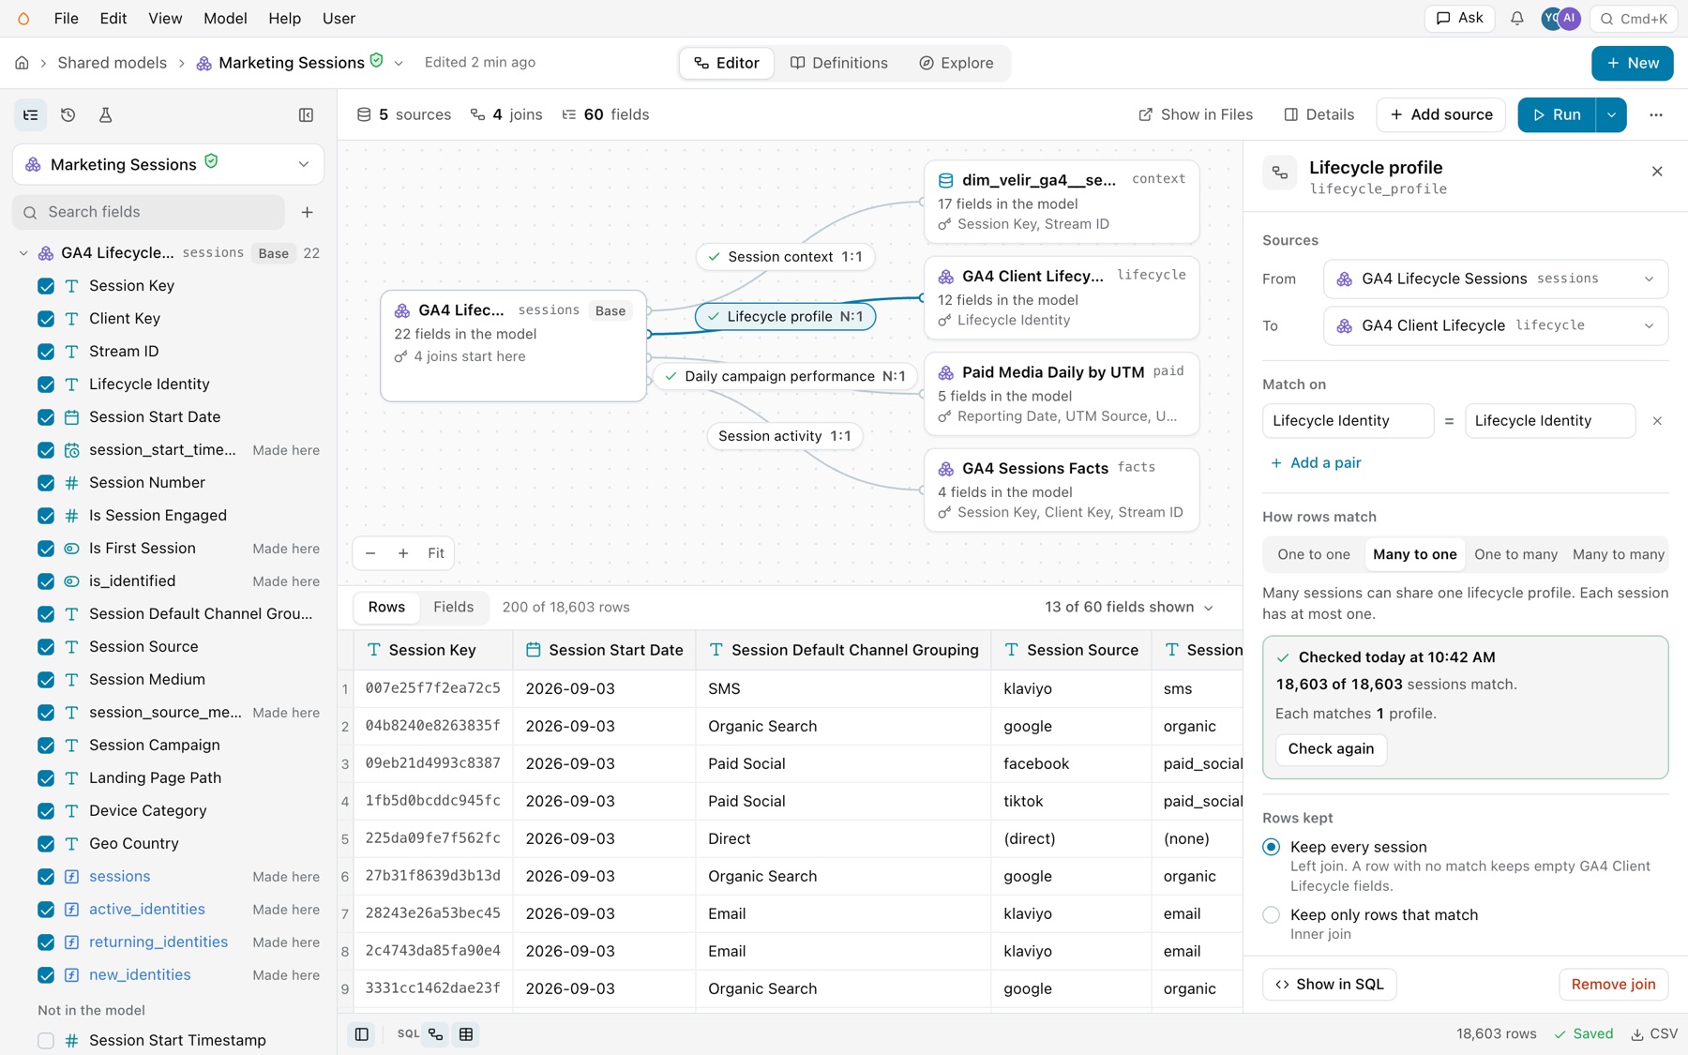1688x1055 pixels.
Task: Uncheck the Session Key field
Action: [x=46, y=286]
